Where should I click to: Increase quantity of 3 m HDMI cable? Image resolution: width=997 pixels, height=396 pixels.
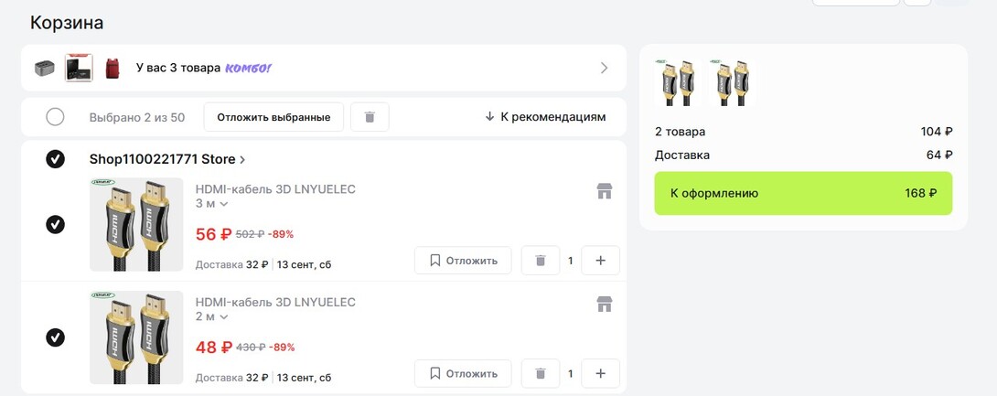tap(600, 261)
